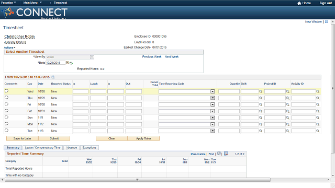Click Personalize in Reported Time Summary
Image resolution: width=335 pixels, height=188 pixels.
pos(198,154)
